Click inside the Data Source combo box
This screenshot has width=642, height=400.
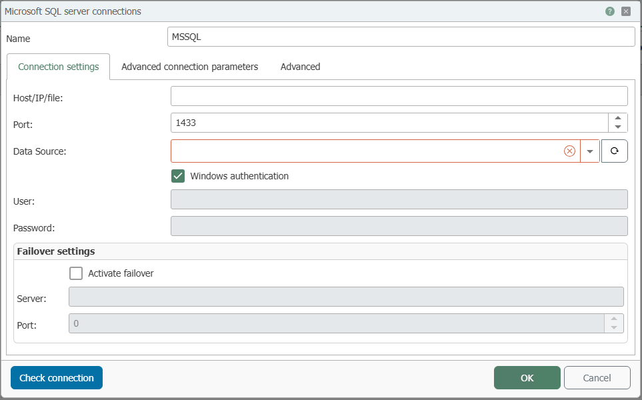[x=367, y=151]
